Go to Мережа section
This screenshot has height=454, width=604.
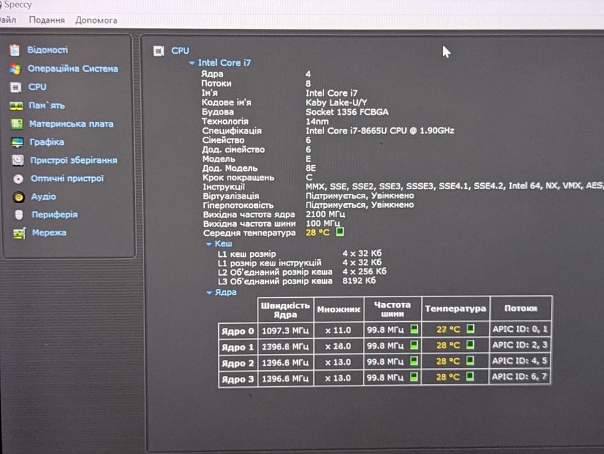click(49, 233)
